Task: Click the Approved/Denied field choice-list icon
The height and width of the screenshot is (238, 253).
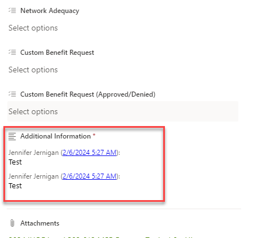Action: tap(12, 94)
